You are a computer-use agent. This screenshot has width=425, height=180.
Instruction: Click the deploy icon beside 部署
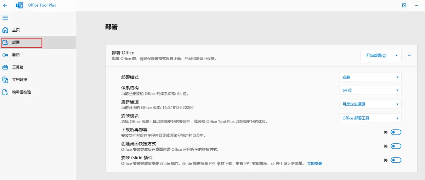[5, 43]
